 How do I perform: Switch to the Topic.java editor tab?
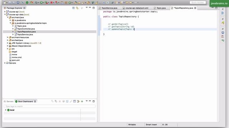pyautogui.click(x=161, y=8)
